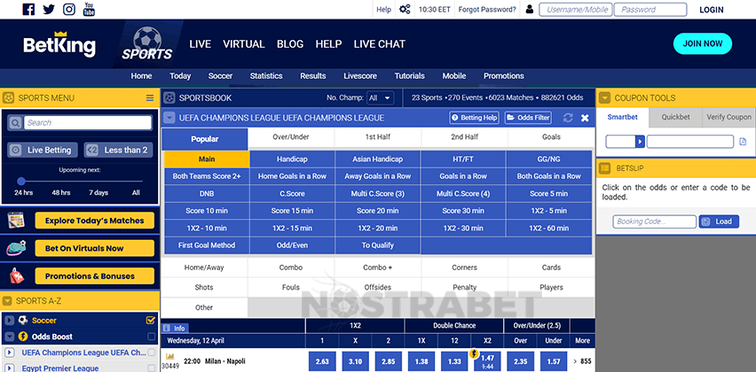Open the Betting Help button

coord(475,118)
